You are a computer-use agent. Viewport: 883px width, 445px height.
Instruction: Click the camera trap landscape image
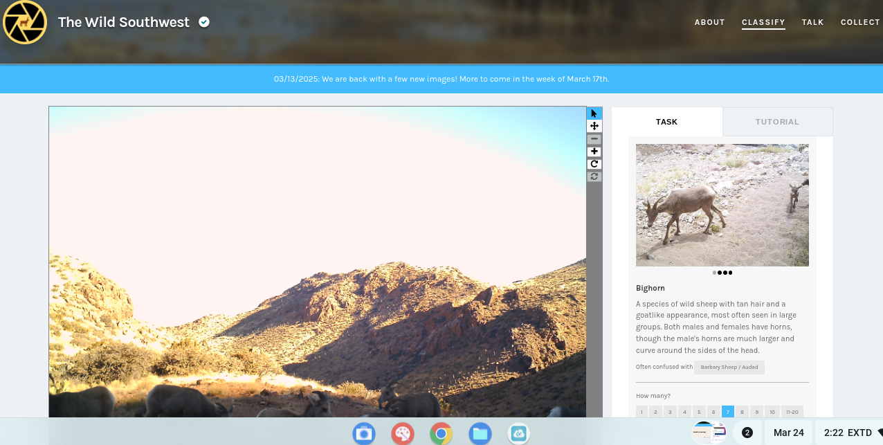tap(318, 262)
